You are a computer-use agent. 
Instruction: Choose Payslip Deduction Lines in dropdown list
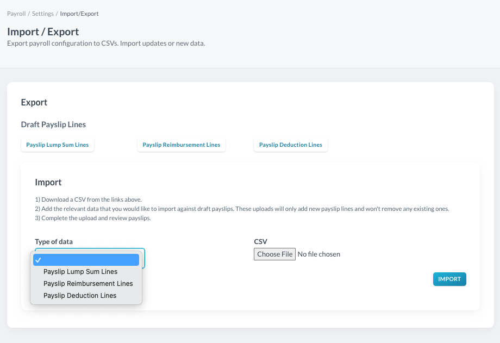80,296
